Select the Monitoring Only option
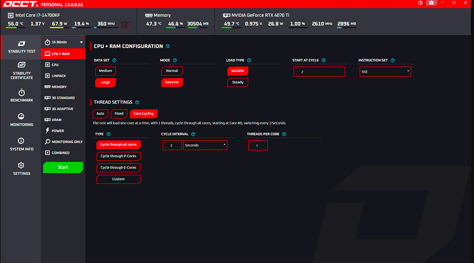This screenshot has height=263, width=474. click(63, 142)
